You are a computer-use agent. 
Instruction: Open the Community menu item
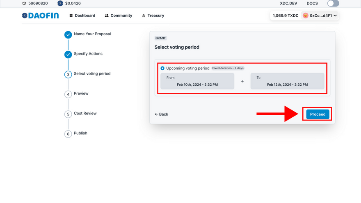click(119, 16)
